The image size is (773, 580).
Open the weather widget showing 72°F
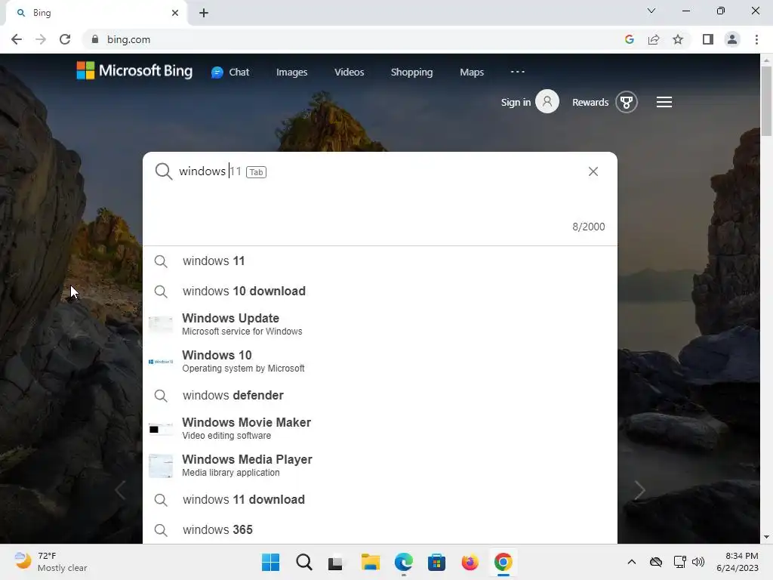51,562
